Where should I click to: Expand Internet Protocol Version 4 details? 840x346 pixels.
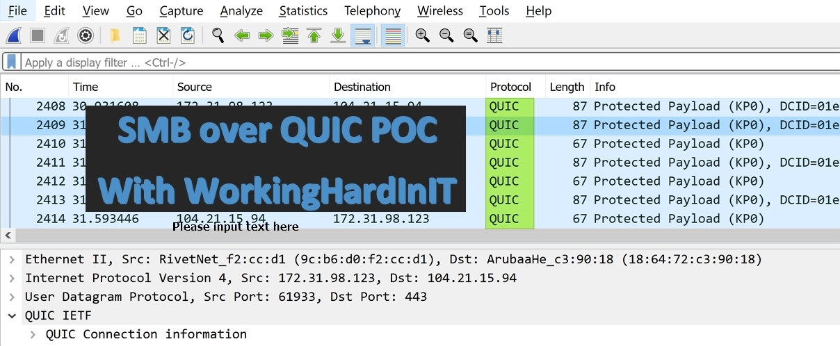pyautogui.click(x=12, y=278)
